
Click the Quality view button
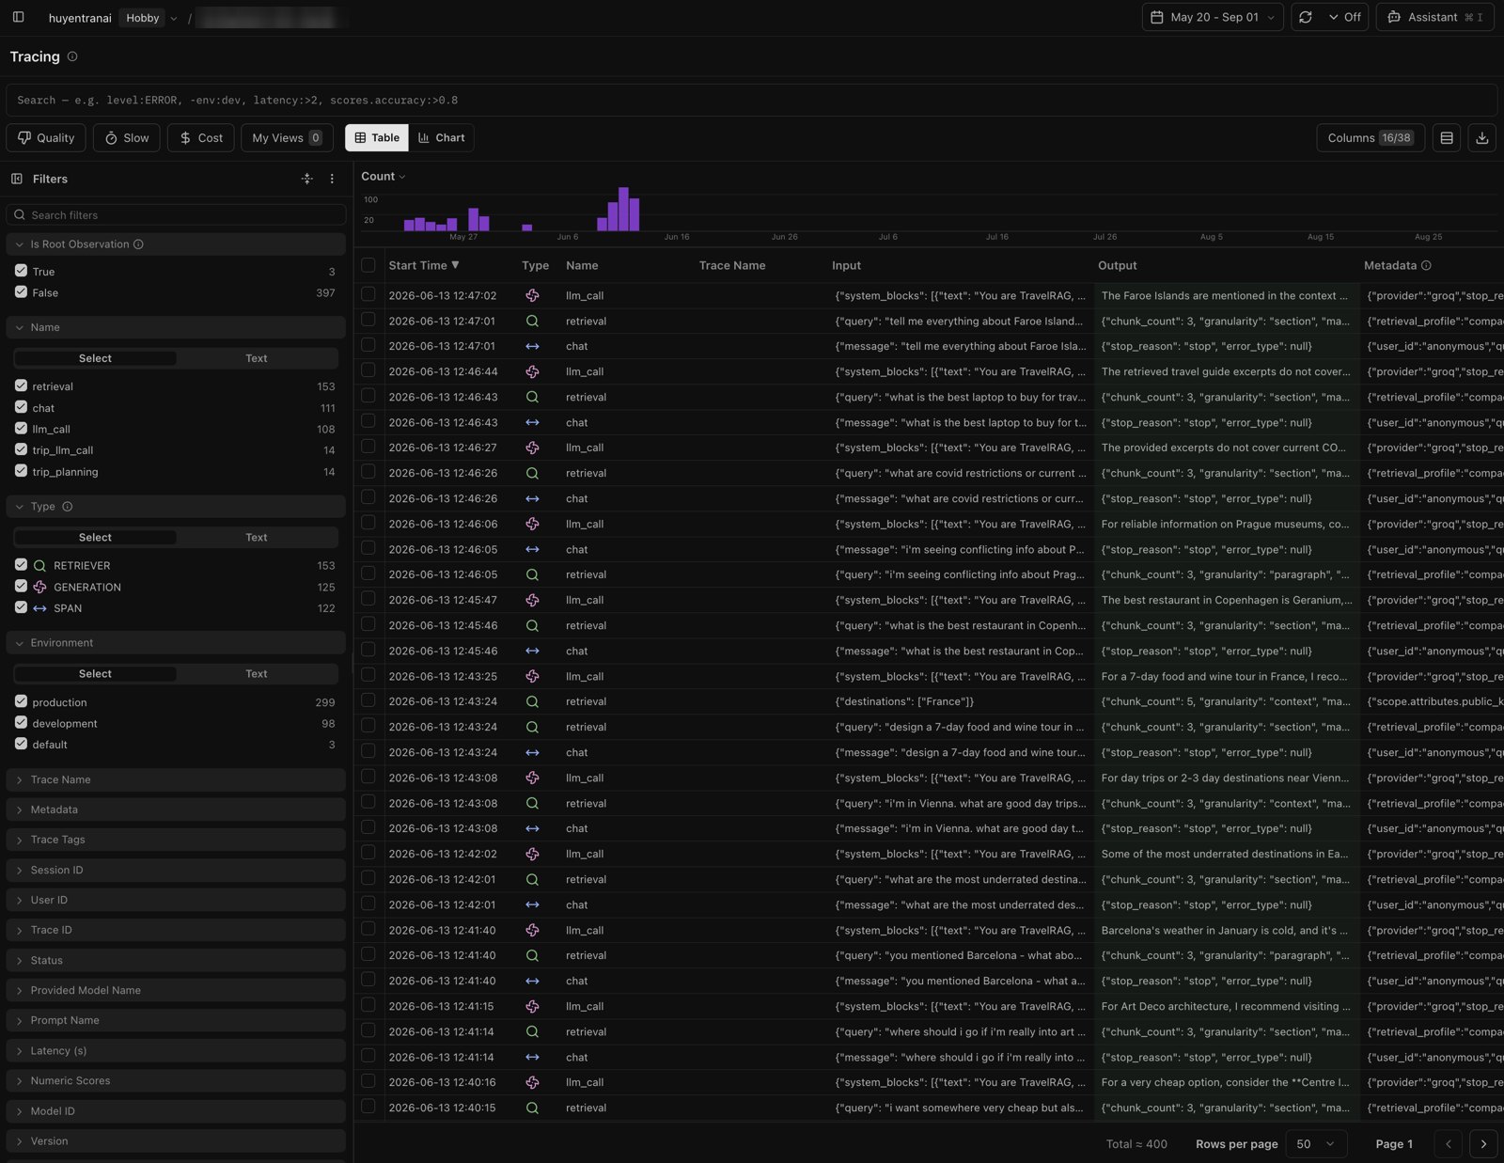[x=46, y=138]
